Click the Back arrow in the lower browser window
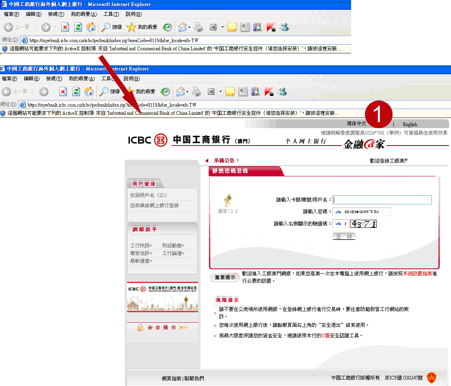Screen dimensions: 451x386 coord(6,92)
